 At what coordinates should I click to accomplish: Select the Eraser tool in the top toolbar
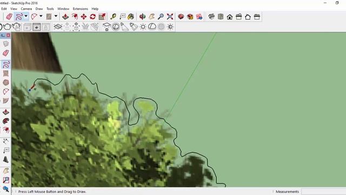pyautogui.click(x=9, y=17)
